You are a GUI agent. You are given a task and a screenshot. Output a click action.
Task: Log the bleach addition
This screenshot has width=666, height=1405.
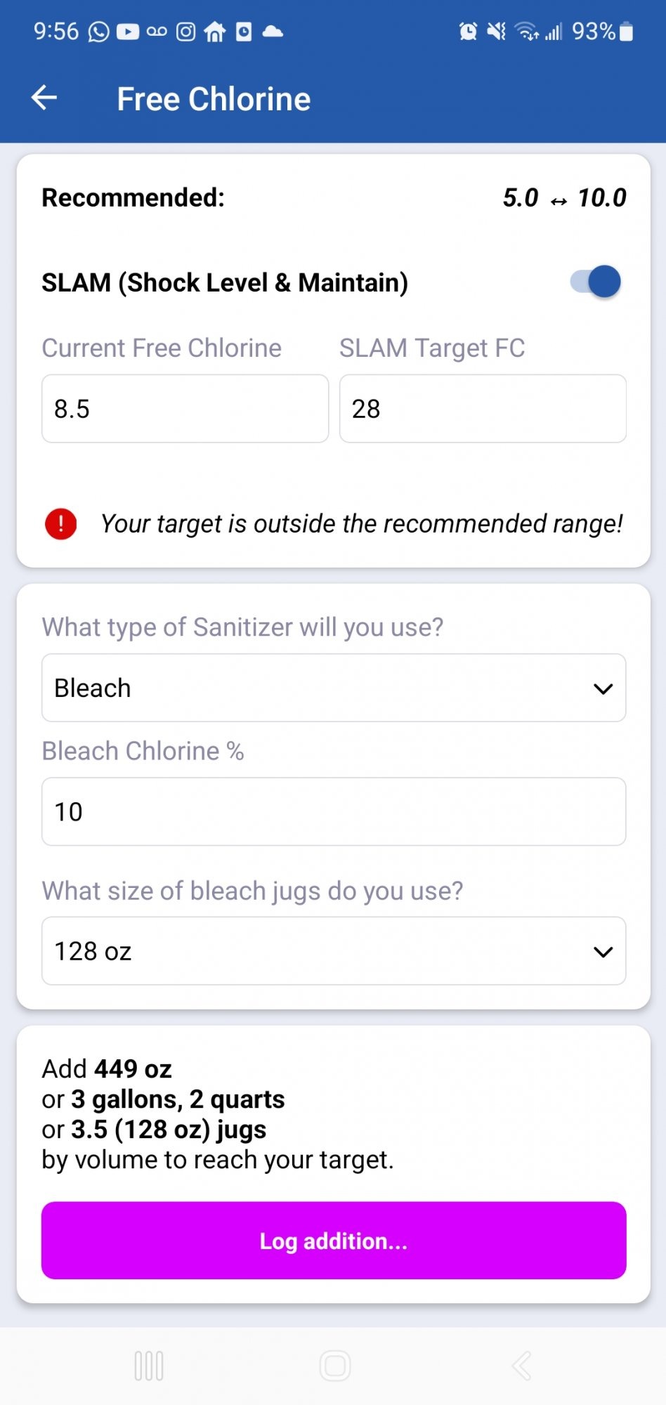(334, 1241)
